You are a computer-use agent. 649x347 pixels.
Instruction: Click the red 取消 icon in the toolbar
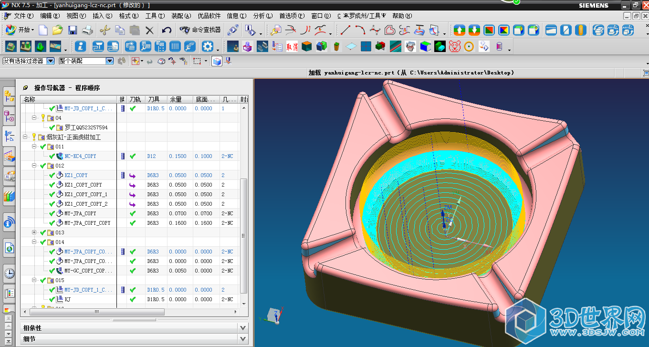point(292,46)
